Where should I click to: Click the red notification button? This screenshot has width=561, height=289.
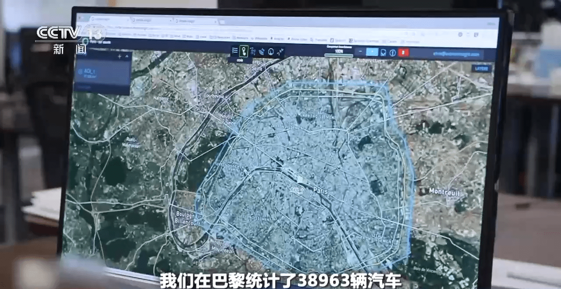[404, 53]
